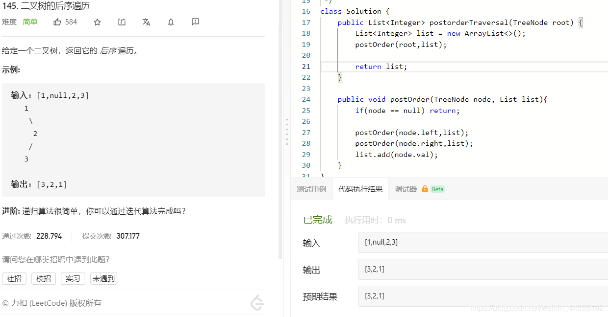Favorite the problem with the star icon
This screenshot has width=608, height=317.
(x=97, y=22)
